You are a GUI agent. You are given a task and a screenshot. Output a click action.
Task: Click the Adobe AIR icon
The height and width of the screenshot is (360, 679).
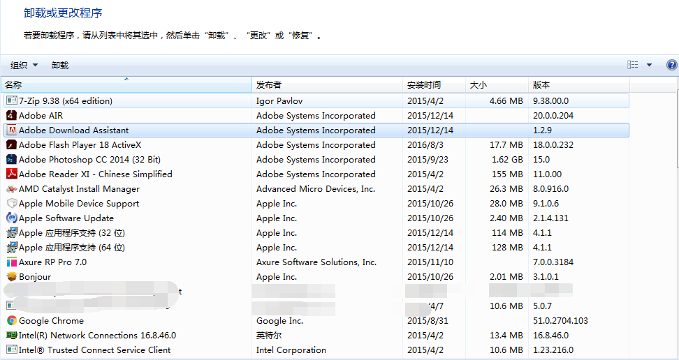(x=12, y=116)
